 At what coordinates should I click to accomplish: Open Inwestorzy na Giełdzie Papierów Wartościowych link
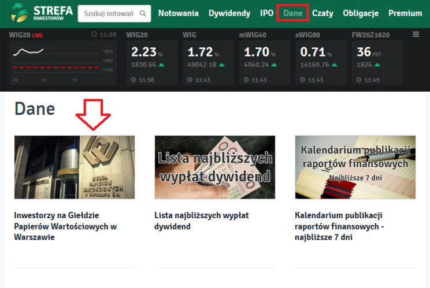tap(65, 226)
